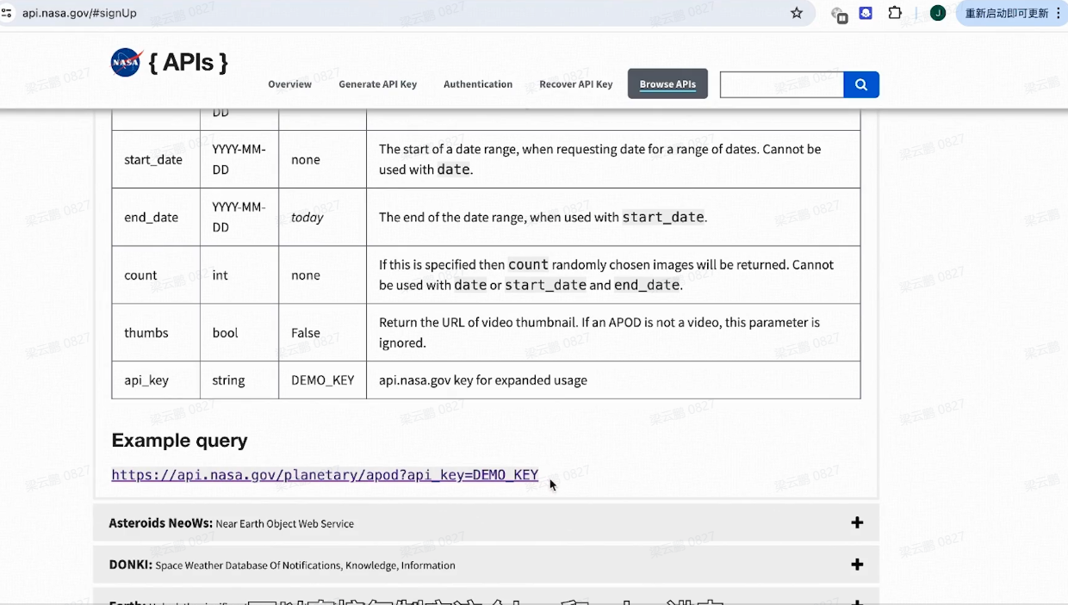Go to the Overview nav item
The height and width of the screenshot is (605, 1068).
289,84
